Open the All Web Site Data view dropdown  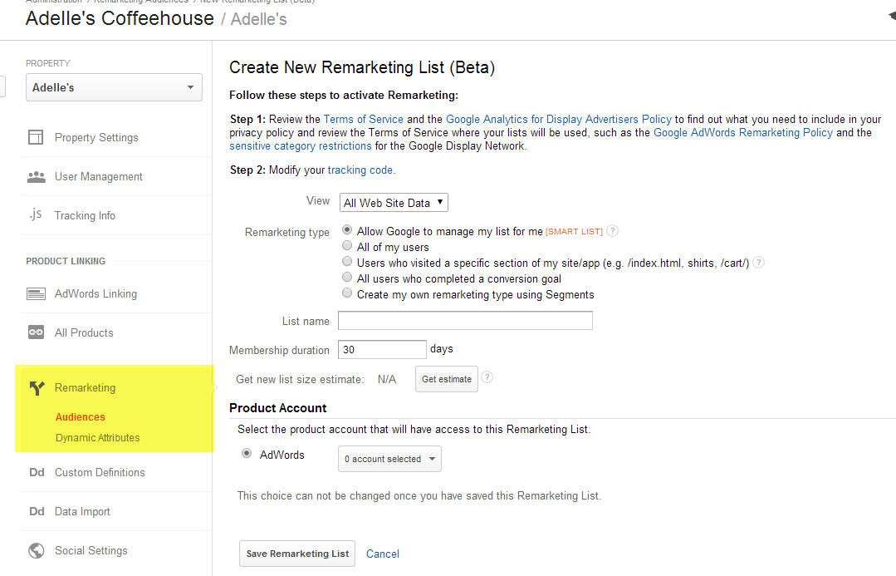[394, 203]
